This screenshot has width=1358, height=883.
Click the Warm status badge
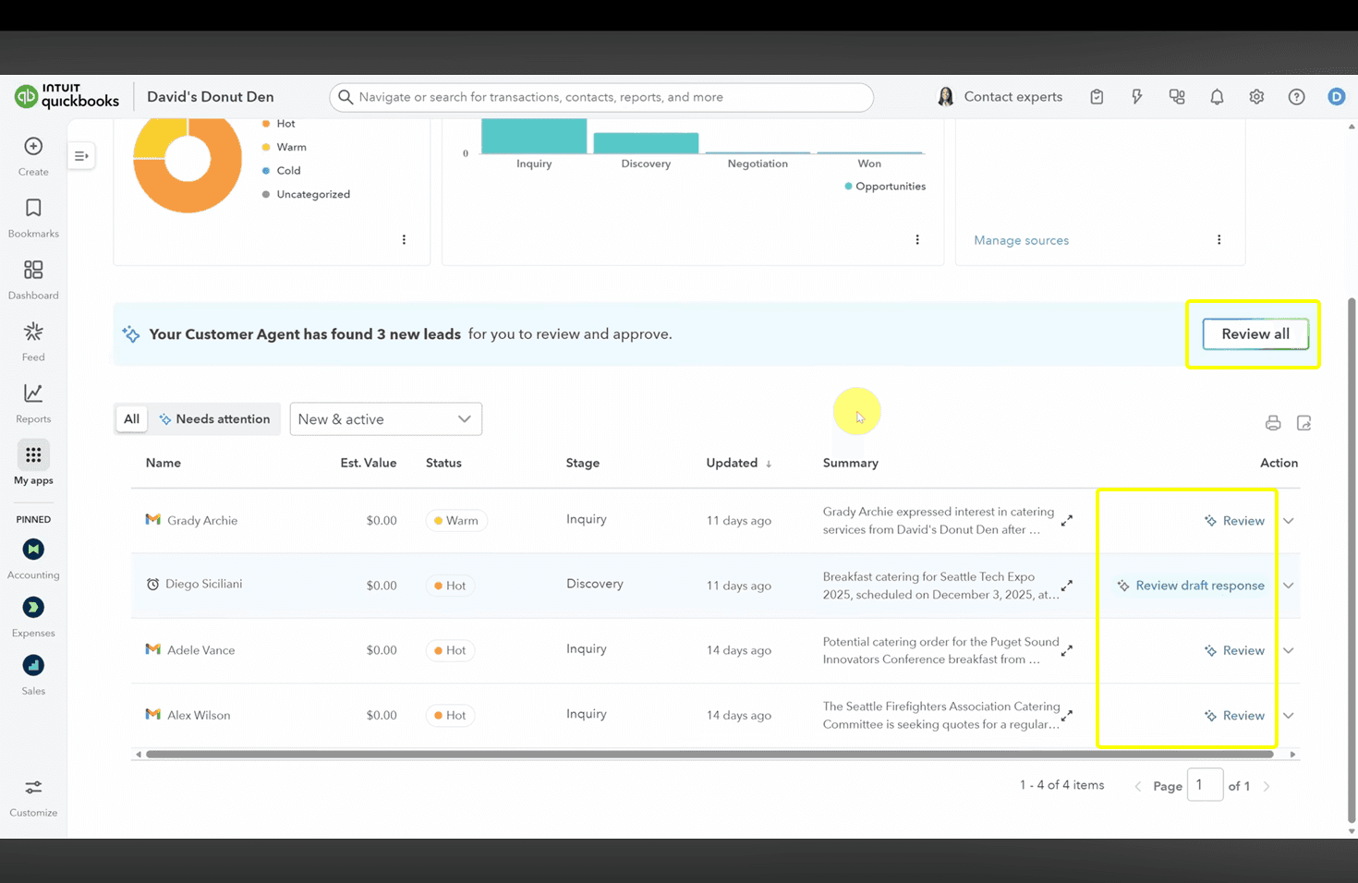pos(456,521)
